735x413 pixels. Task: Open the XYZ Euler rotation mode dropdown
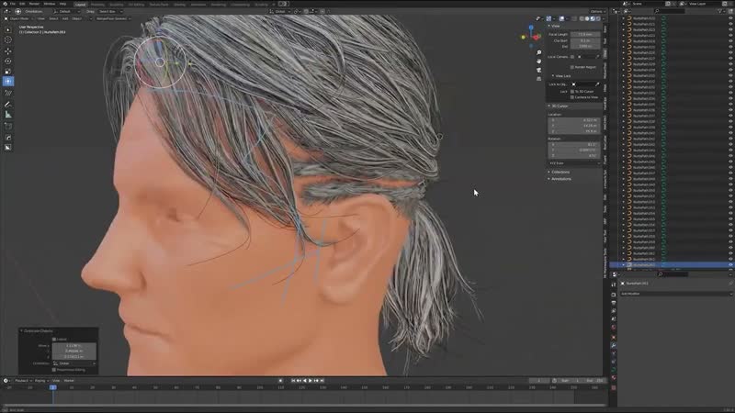tap(574, 163)
